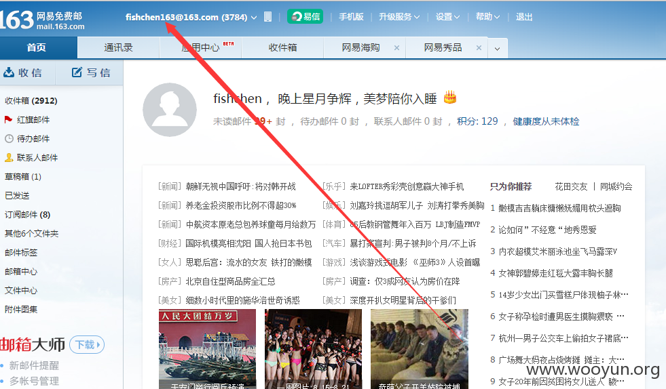Image resolution: width=666 pixels, height=389 pixels.
Task: Switch to the 通讯录 tab
Action: [119, 47]
